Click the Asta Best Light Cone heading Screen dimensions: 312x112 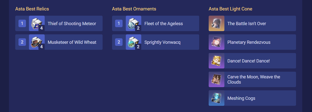tap(230, 9)
